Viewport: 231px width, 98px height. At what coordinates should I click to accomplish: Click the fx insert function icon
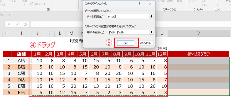pos(25,24)
